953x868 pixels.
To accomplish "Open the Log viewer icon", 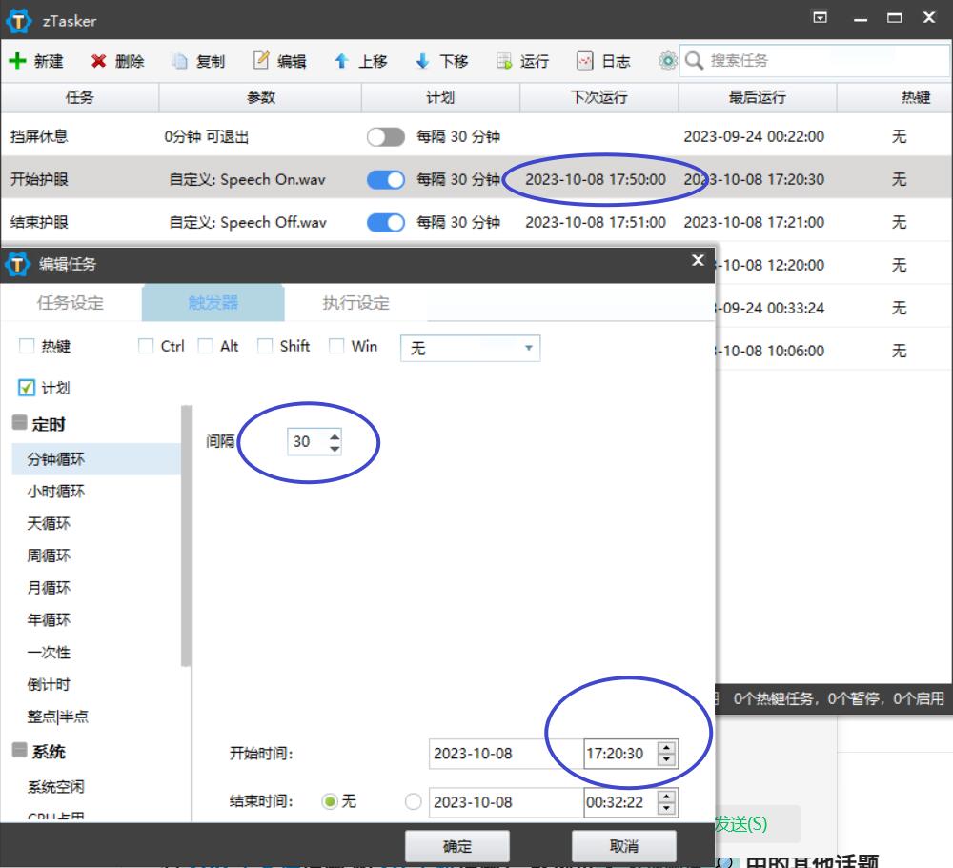I will click(585, 61).
